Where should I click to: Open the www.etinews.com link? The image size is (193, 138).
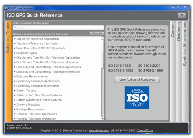pos(99,131)
